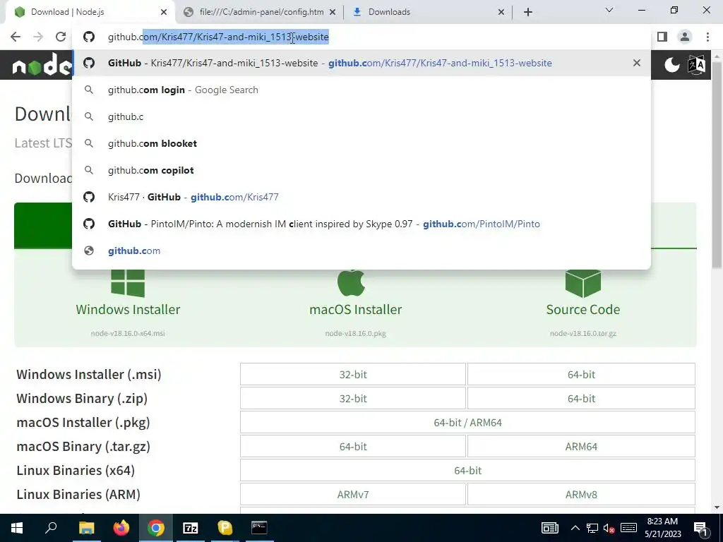Viewport: 723px width, 542px height.
Task: Go forward with the browser arrow
Action: point(38,37)
